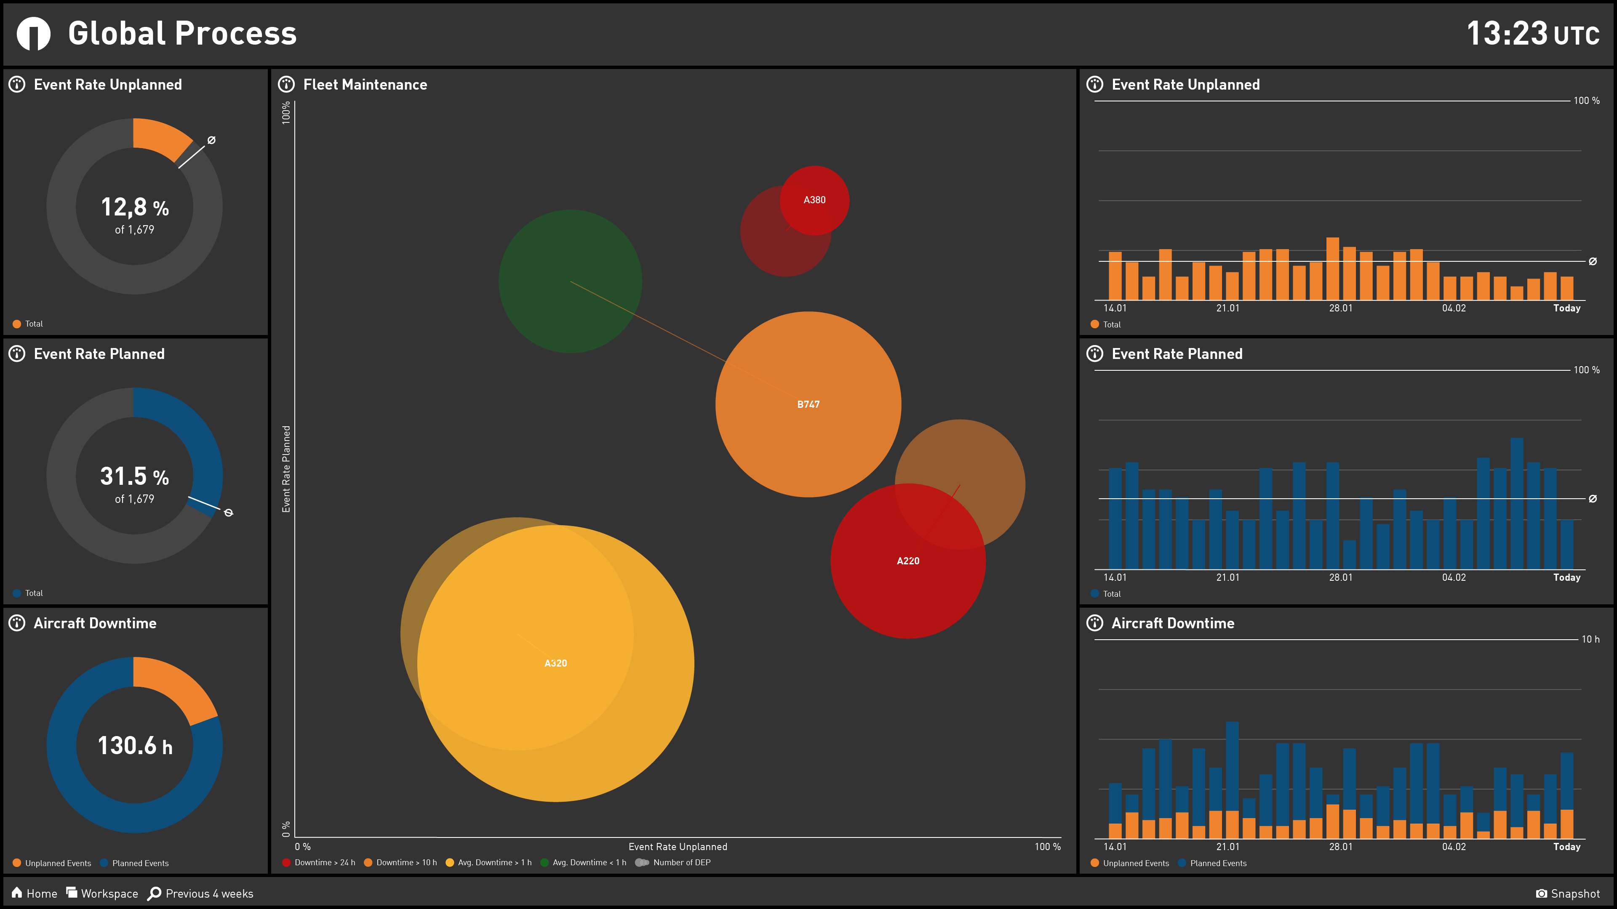Click Downtime > 24 h legend swatch
Screen dimensions: 1617x909
286,863
